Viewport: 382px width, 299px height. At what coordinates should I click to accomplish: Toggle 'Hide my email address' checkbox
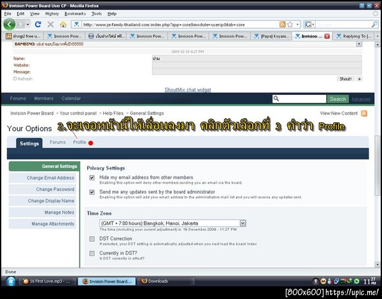(x=92, y=177)
